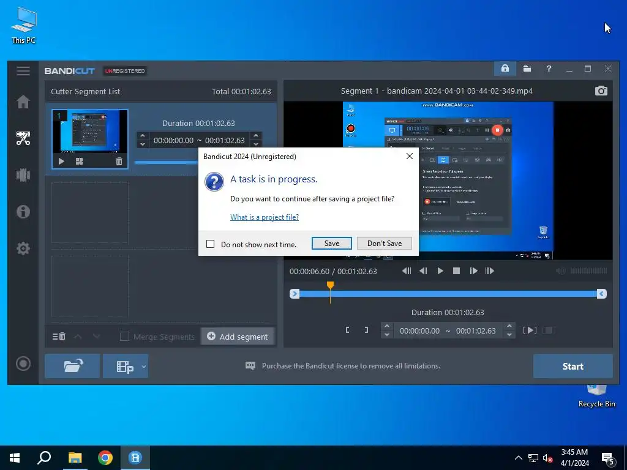Select the Cutter mode scissors icon
Image resolution: width=627 pixels, height=470 pixels.
(23, 138)
